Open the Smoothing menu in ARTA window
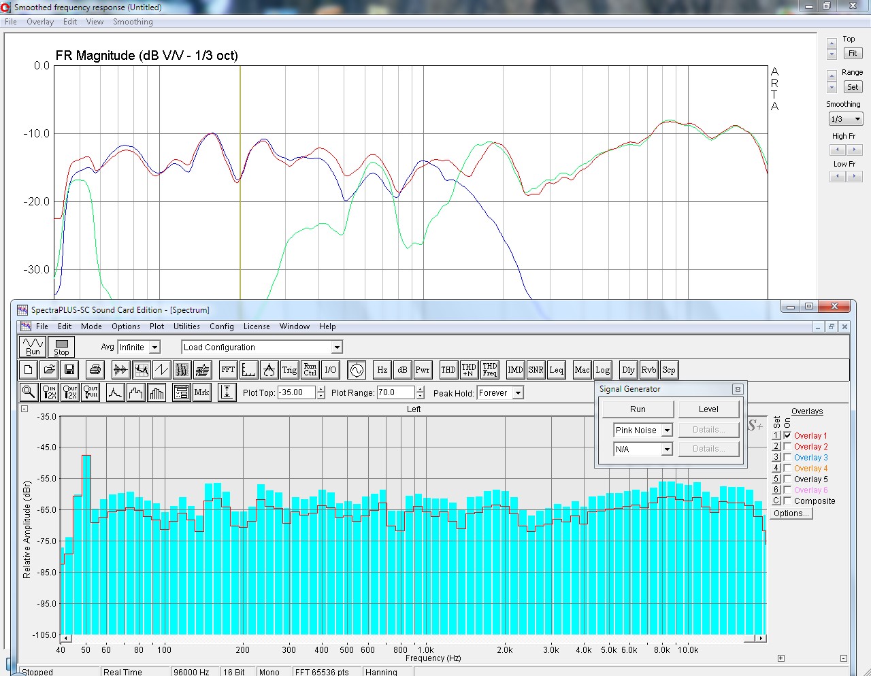The width and height of the screenshot is (871, 676). [x=133, y=22]
